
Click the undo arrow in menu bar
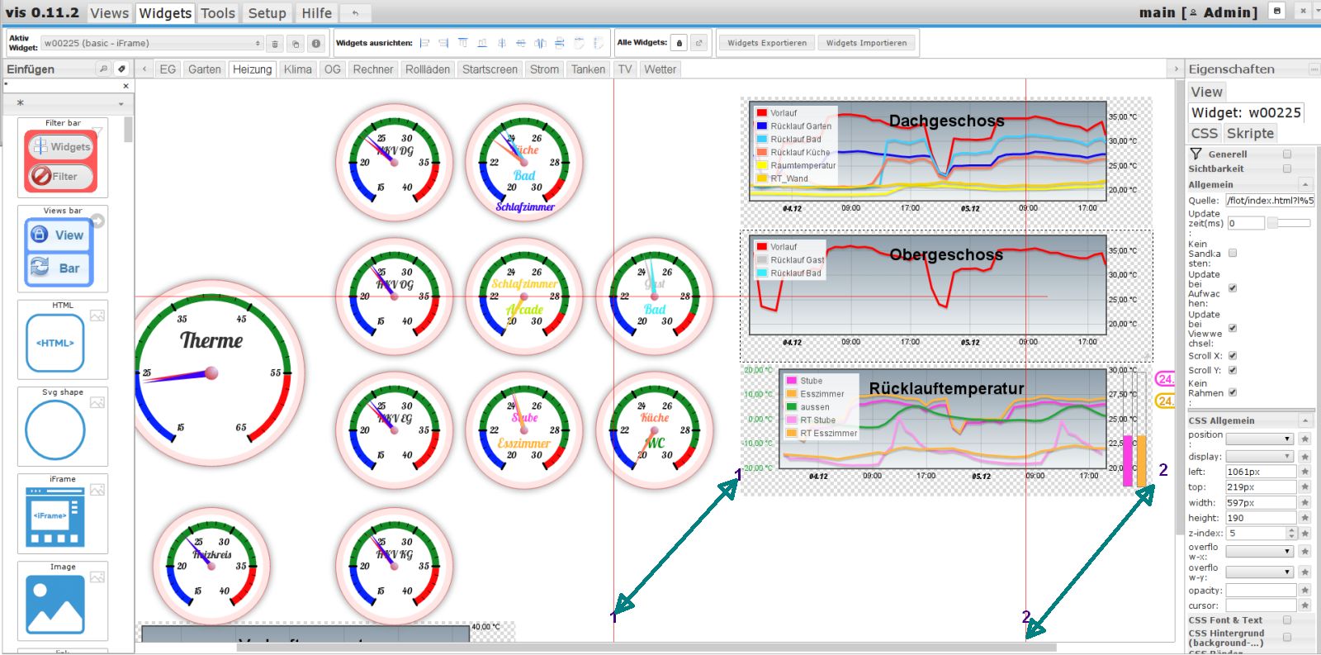pos(355,13)
